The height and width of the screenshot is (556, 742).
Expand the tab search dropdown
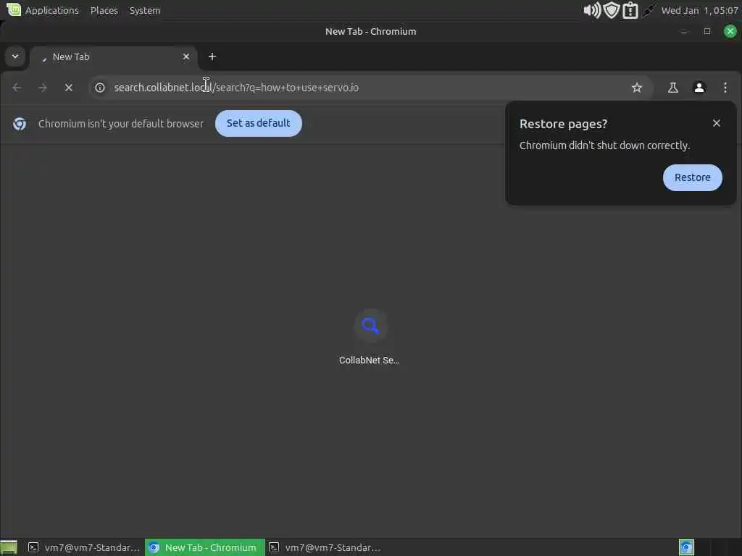15,56
